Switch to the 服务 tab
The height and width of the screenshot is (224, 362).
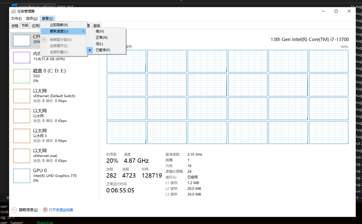97,26
